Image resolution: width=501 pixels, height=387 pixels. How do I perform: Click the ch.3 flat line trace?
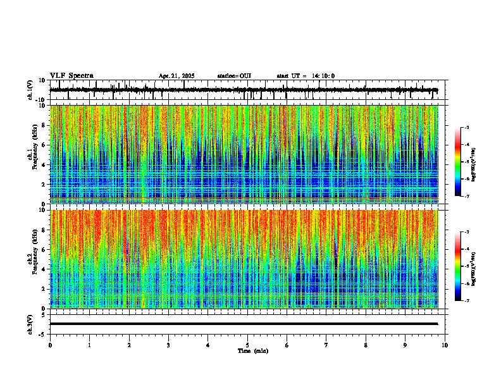tap(244, 324)
